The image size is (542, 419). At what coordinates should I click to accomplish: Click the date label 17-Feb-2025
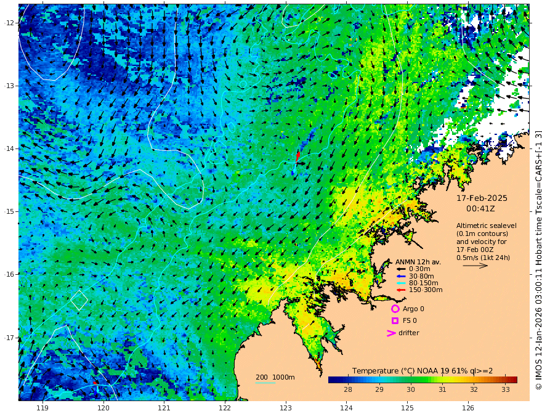482,198
